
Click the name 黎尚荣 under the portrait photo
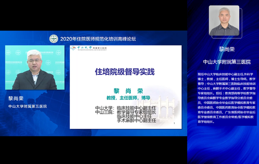[x=227, y=49]
